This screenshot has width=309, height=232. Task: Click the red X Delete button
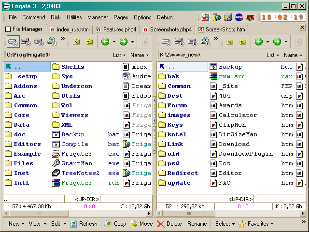click(x=169, y=224)
